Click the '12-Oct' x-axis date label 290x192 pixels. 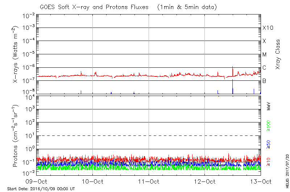point(205,181)
